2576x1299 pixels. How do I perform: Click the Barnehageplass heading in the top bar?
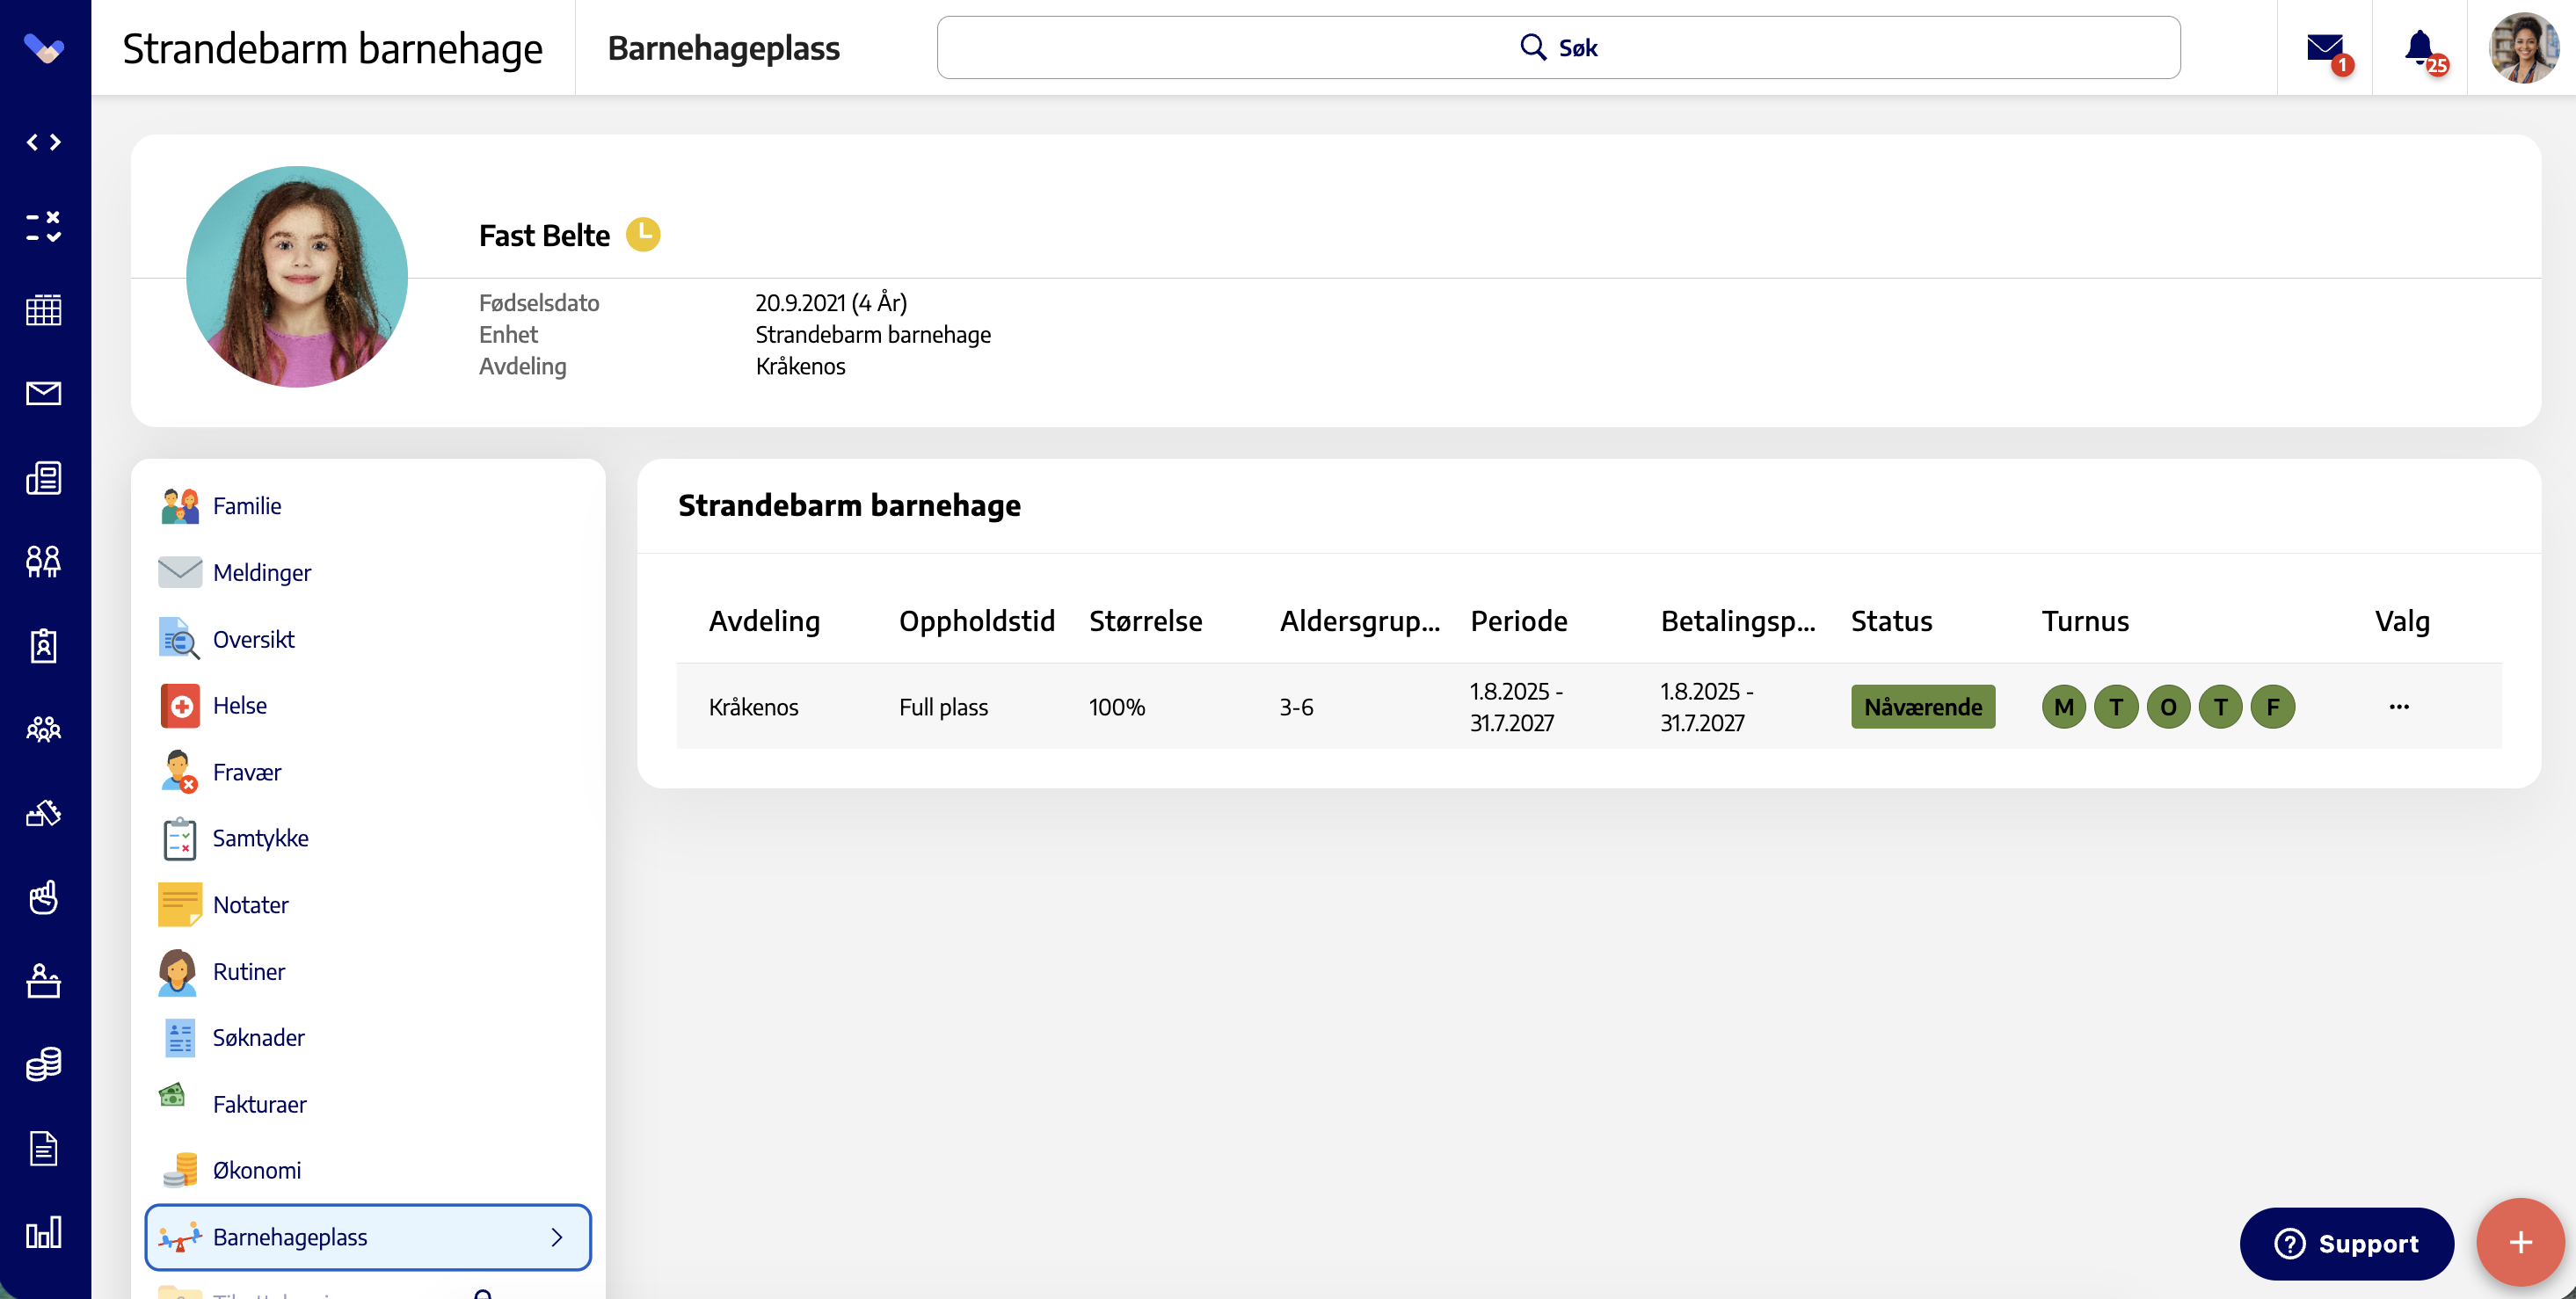click(724, 48)
